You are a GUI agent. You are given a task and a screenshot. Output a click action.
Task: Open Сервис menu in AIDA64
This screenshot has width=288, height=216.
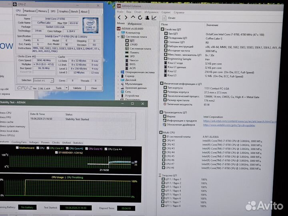click(x=166, y=12)
